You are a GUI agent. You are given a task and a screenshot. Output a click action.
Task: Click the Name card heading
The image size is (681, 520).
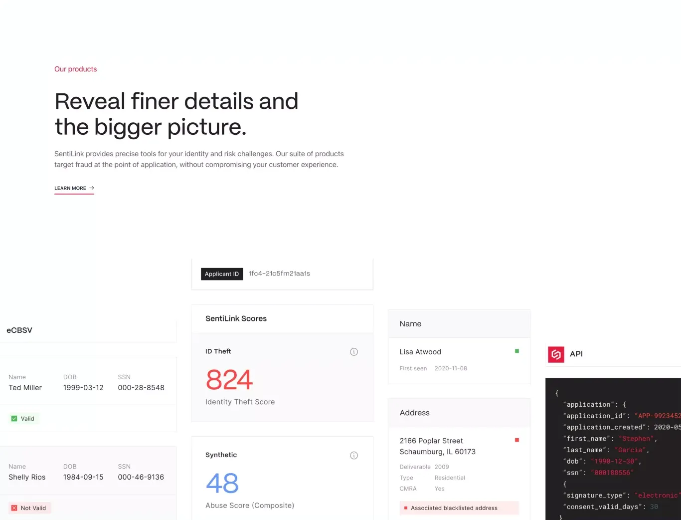(410, 324)
